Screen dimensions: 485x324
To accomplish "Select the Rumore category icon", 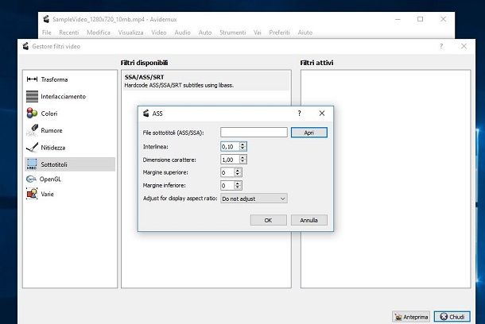I will click(32, 130).
